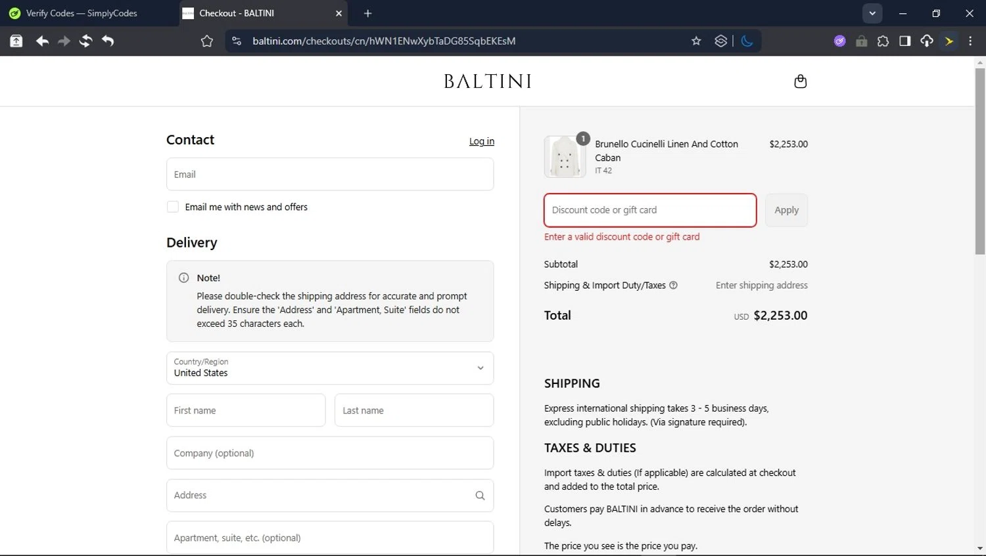Click the BALTINI logo

(x=487, y=81)
